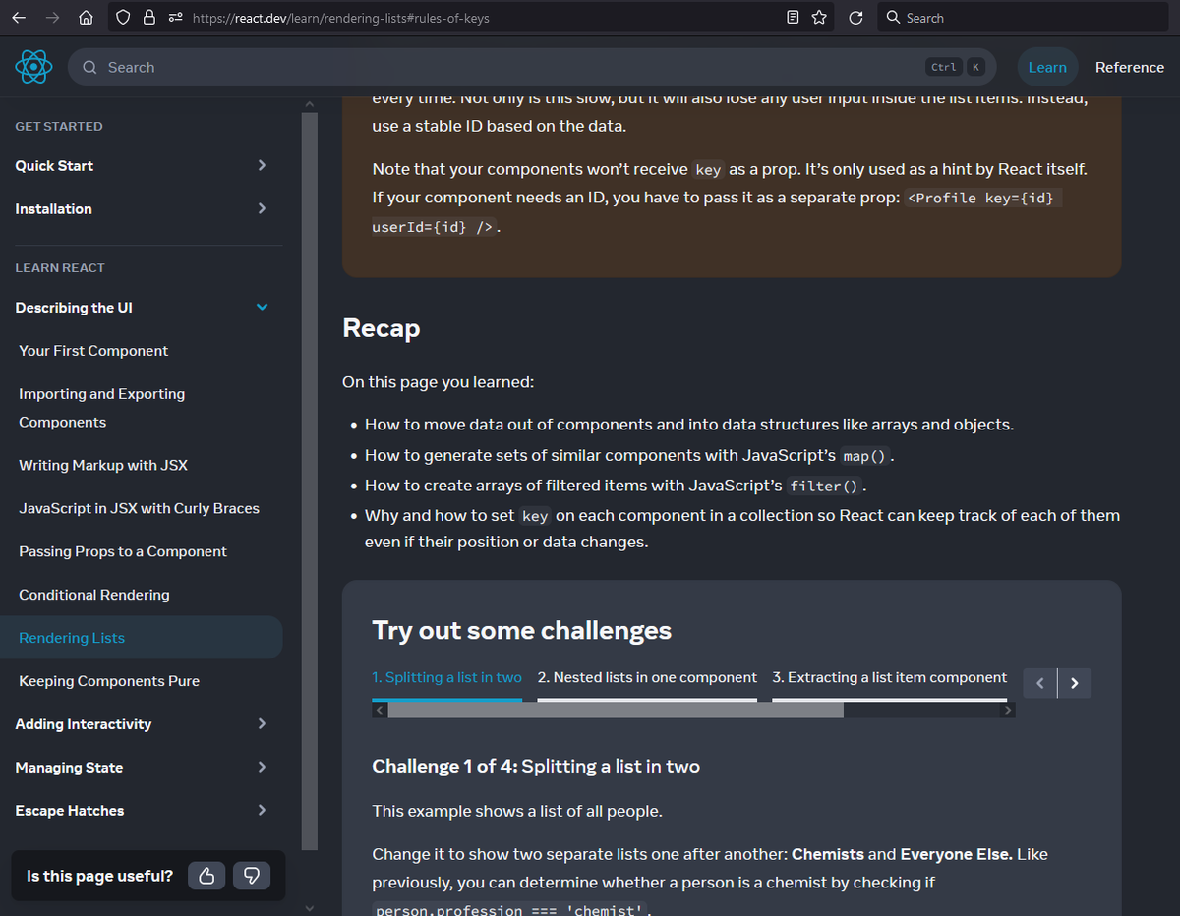
Task: Expand the Managing State section
Action: pos(262,767)
